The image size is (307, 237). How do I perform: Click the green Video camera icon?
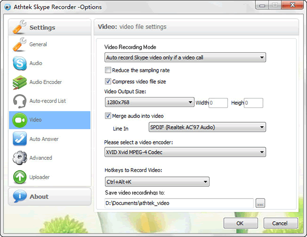point(20,120)
